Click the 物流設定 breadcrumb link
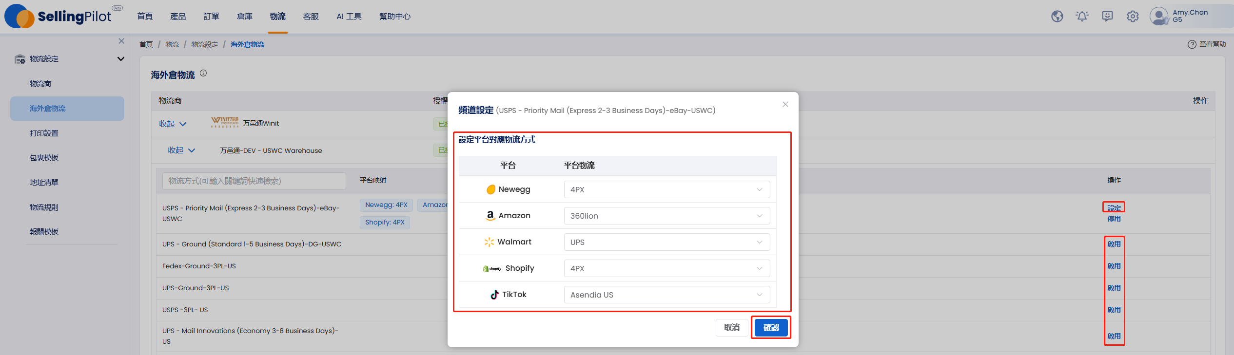The image size is (1234, 355). [x=204, y=44]
